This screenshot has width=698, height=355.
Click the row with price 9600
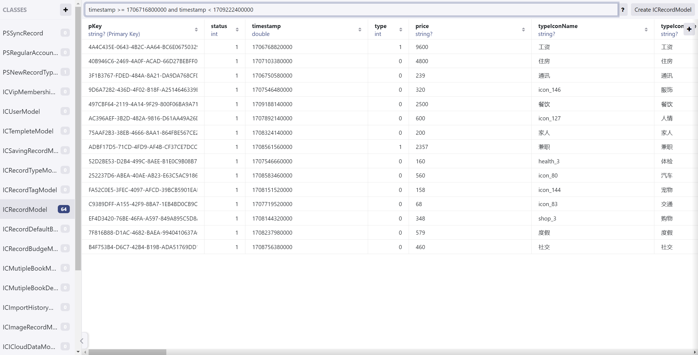click(x=422, y=47)
